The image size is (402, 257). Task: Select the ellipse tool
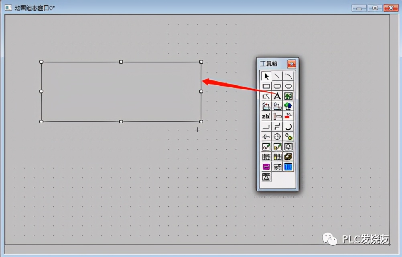click(x=288, y=86)
